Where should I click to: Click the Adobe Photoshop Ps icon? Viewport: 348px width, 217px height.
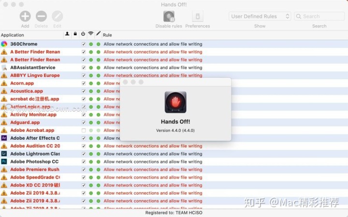(4, 161)
